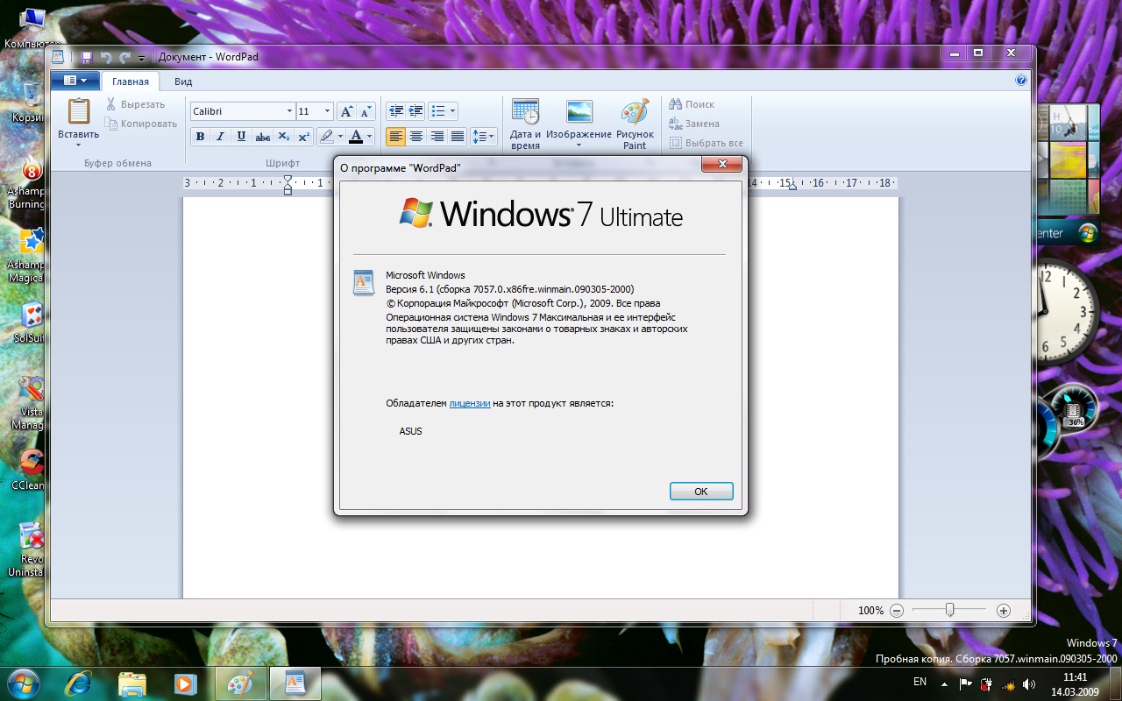Open the Customize Quick Access Toolbar arrow
This screenshot has height=701, width=1122.
pyautogui.click(x=141, y=58)
